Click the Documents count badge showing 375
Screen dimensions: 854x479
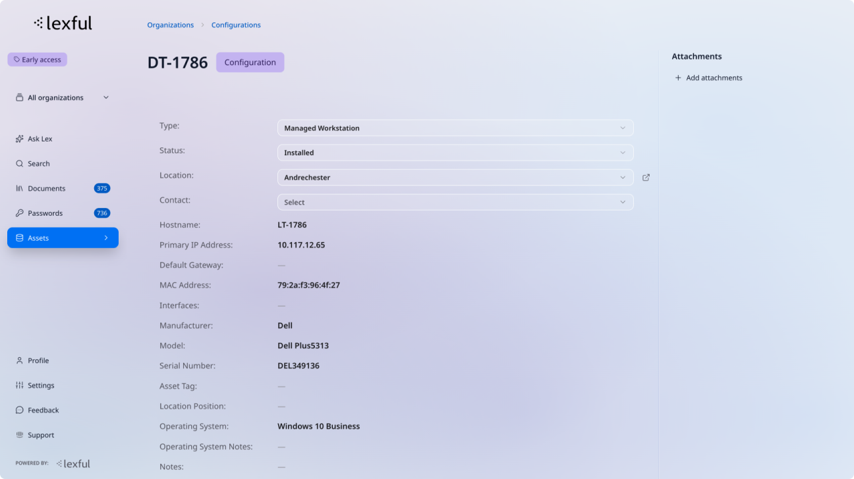coord(101,188)
